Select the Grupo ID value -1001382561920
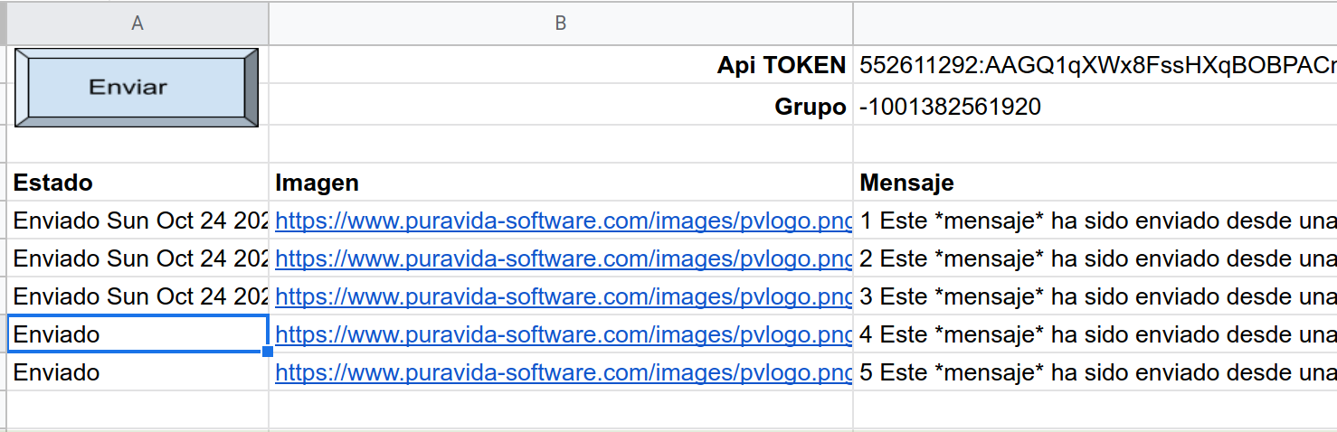This screenshot has height=432, width=1337. pyautogui.click(x=951, y=107)
